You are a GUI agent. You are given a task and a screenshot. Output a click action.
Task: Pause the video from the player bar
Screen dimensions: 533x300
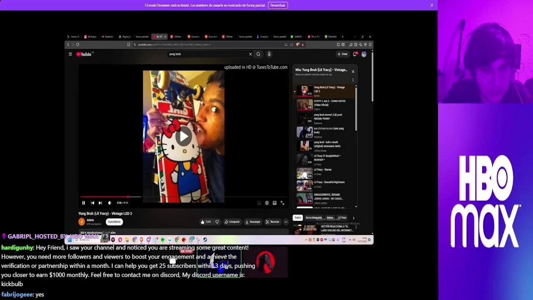[83, 203]
